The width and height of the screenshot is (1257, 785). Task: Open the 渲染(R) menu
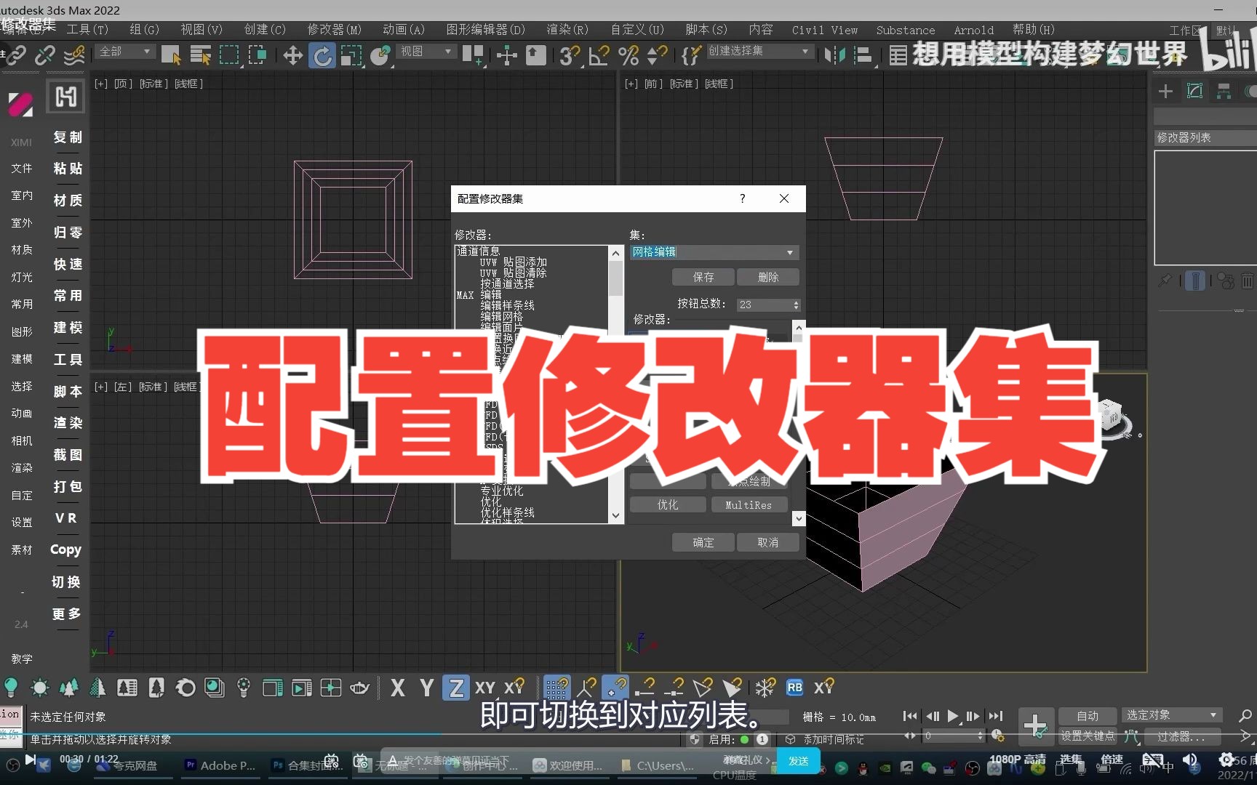[x=567, y=30]
